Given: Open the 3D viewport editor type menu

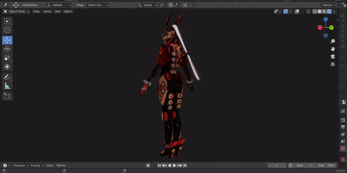Looking at the screenshot, I should coord(6,5).
